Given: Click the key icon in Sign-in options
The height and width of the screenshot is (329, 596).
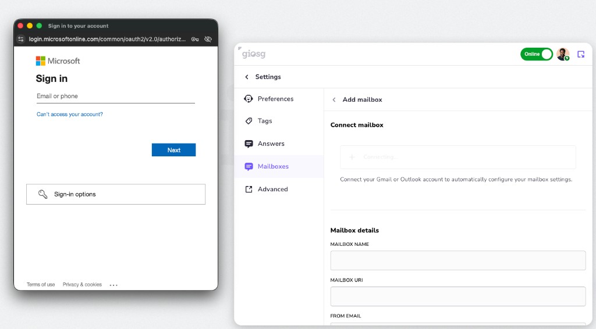Looking at the screenshot, I should (x=42, y=194).
